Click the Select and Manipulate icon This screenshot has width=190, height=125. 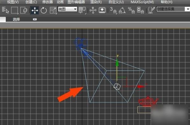(x=93, y=10)
